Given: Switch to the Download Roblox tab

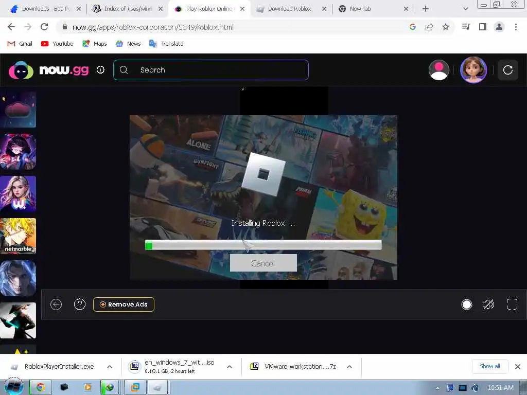Looking at the screenshot, I should click(291, 9).
